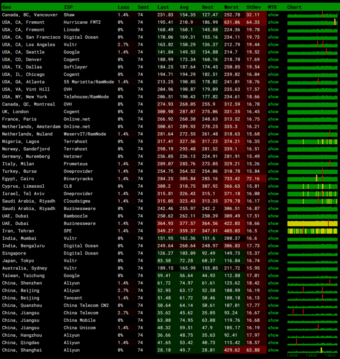Show MTR for Taiwan Taichung Google
The image size is (340, 359).
pyautogui.click(x=273, y=276)
